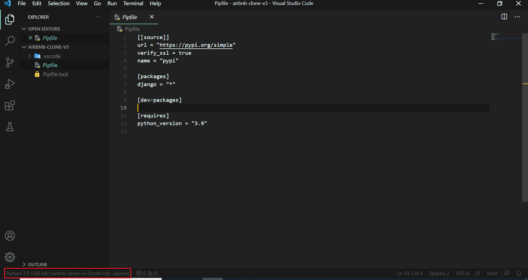Click the name = "pypi" line

point(158,61)
